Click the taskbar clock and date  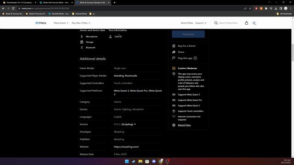[286, 161]
